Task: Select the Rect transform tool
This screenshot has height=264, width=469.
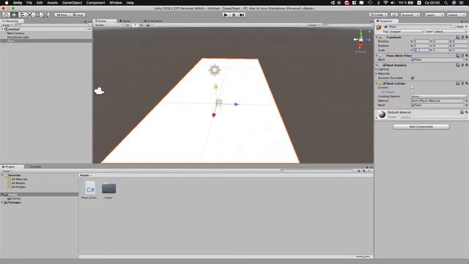Action: point(37,15)
